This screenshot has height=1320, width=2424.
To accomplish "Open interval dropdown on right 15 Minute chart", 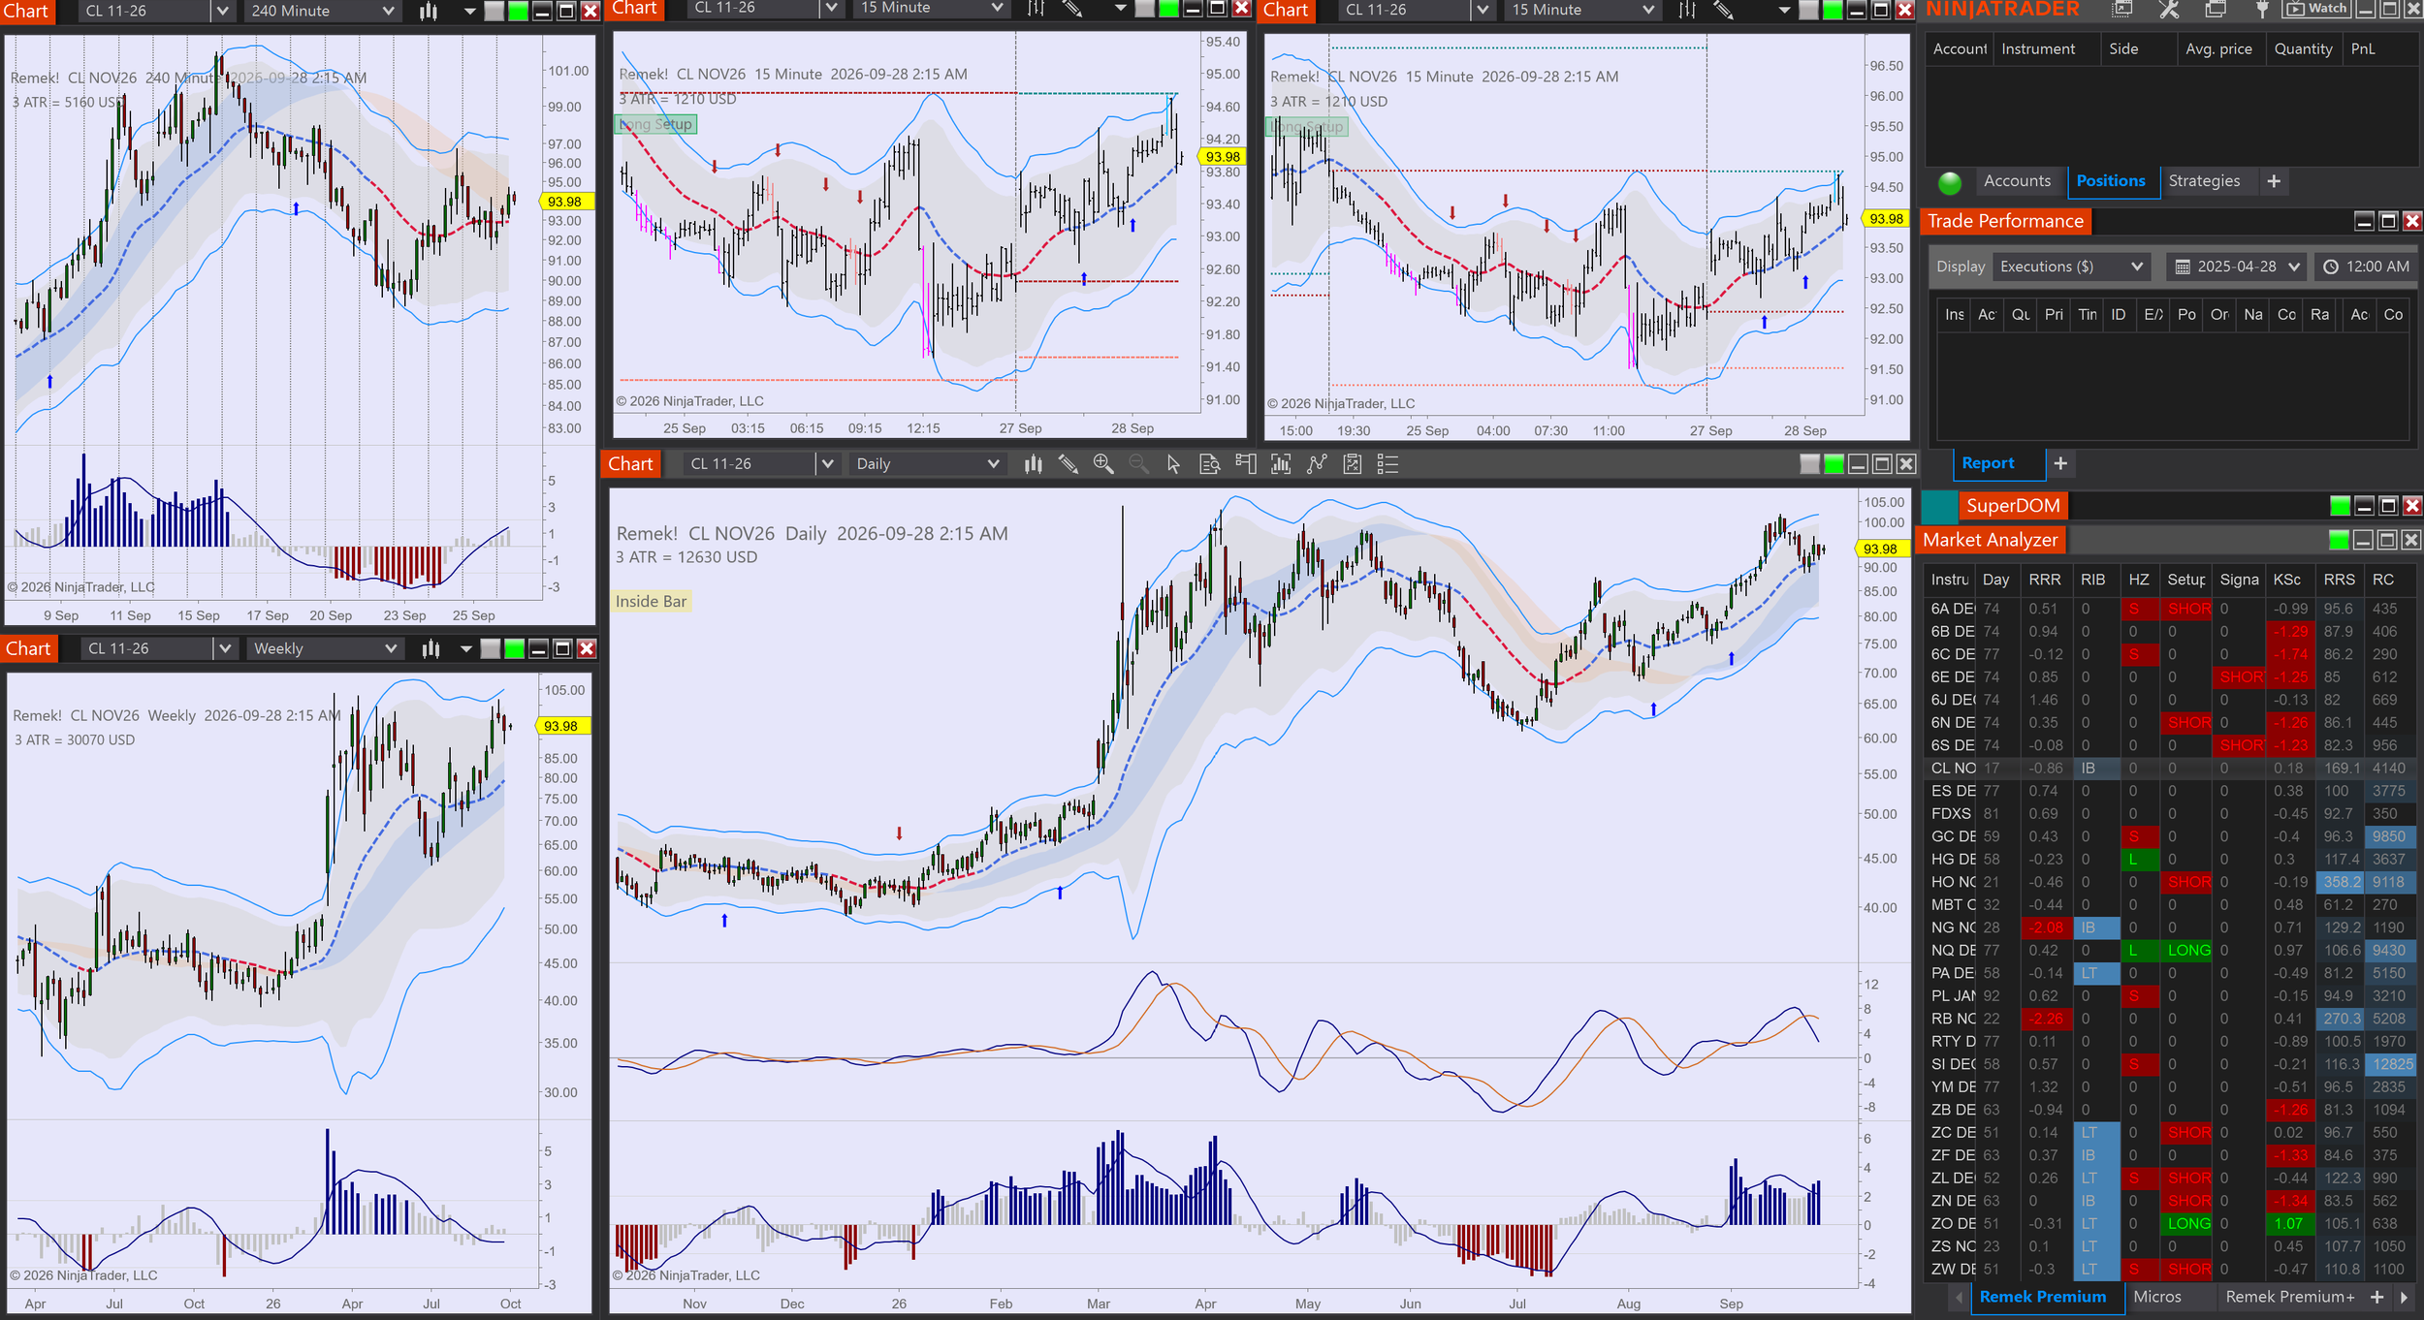I will (x=1583, y=10).
